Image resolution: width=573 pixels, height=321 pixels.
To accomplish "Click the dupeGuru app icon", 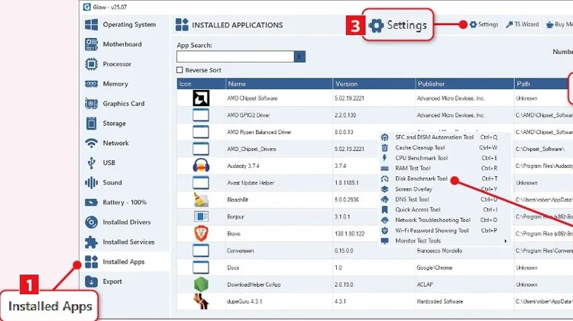I will tap(201, 302).
